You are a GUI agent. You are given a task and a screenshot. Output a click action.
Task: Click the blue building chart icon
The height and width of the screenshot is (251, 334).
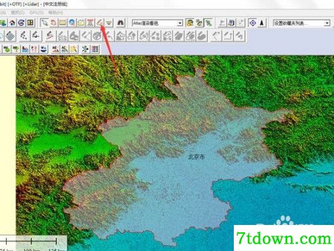(25, 49)
